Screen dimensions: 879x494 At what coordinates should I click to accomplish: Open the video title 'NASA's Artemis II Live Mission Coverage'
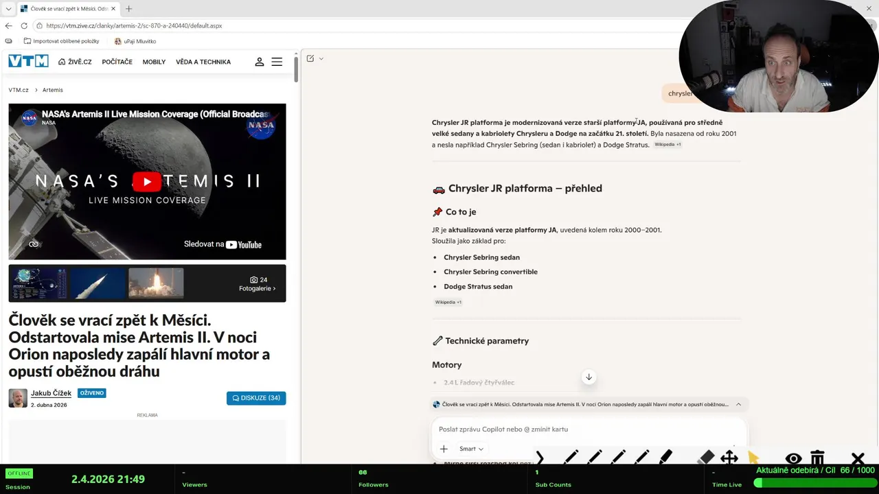pos(155,114)
